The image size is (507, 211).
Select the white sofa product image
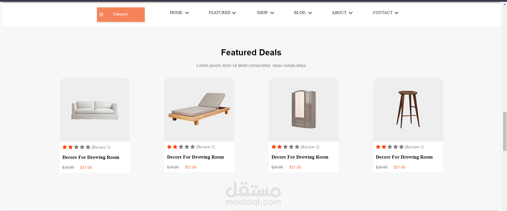pos(95,110)
